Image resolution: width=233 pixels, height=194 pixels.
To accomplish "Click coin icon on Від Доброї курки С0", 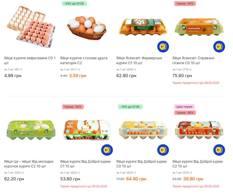I will tap(163, 150).
